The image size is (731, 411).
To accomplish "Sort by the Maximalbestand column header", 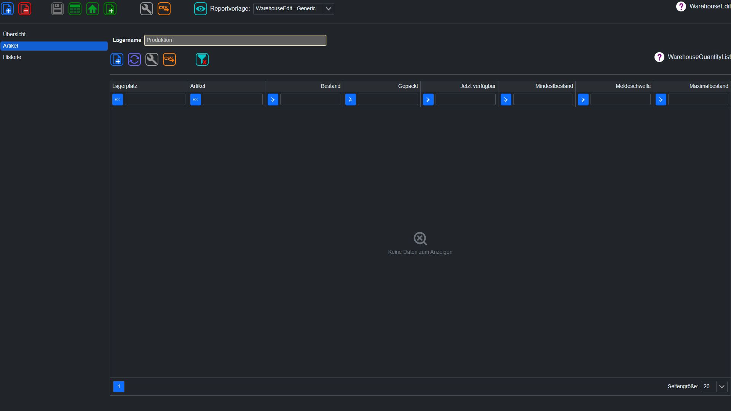I will pyautogui.click(x=692, y=86).
